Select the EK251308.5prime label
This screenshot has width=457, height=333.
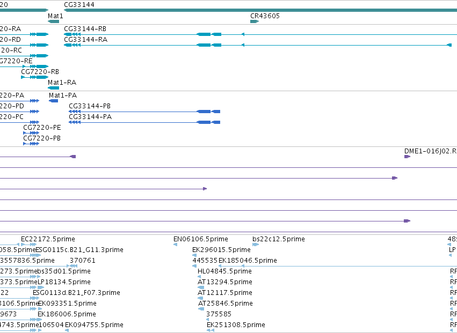tap(236, 325)
